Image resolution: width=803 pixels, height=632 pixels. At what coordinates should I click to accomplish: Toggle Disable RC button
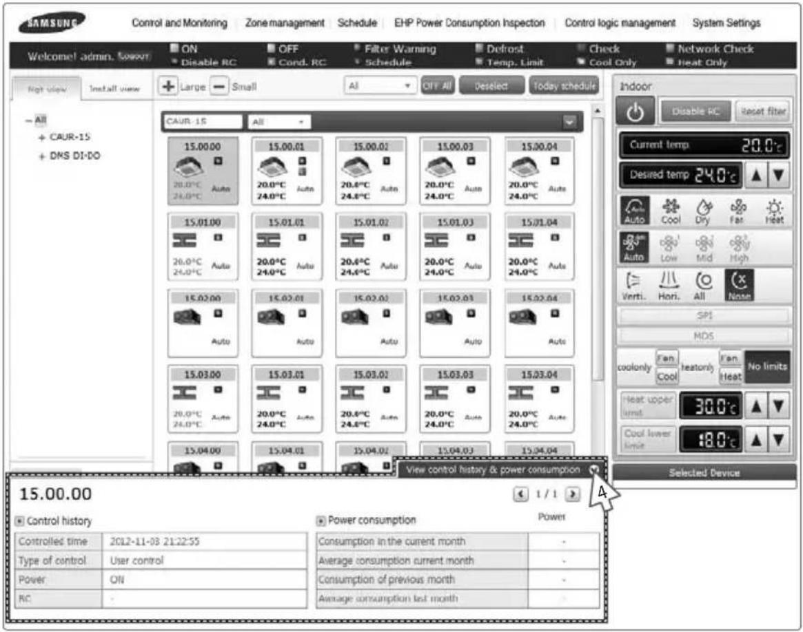click(x=695, y=111)
